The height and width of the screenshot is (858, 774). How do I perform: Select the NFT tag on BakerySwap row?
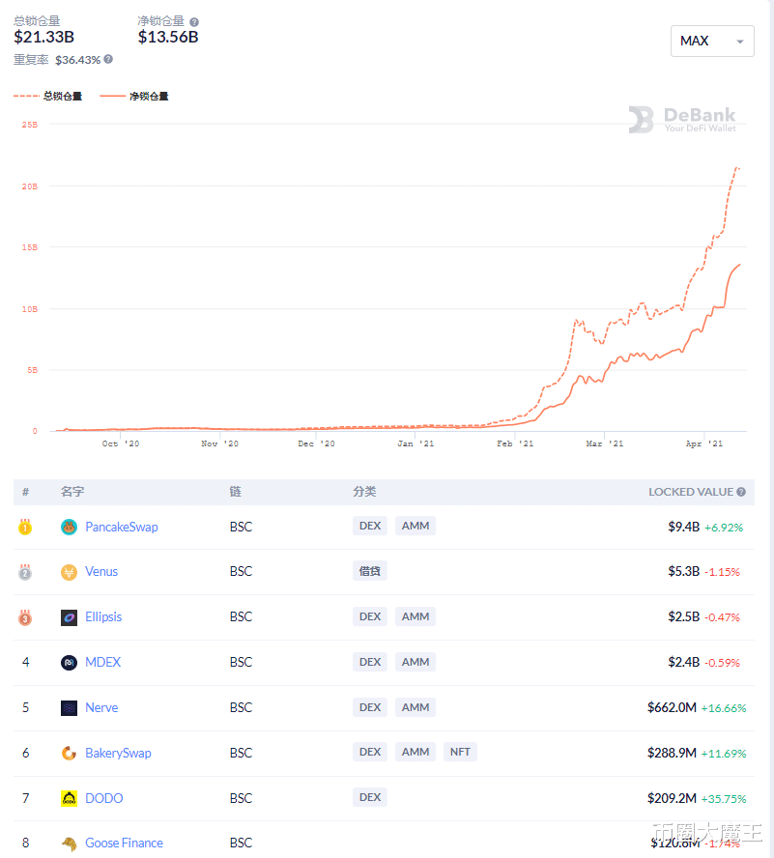pyautogui.click(x=460, y=752)
